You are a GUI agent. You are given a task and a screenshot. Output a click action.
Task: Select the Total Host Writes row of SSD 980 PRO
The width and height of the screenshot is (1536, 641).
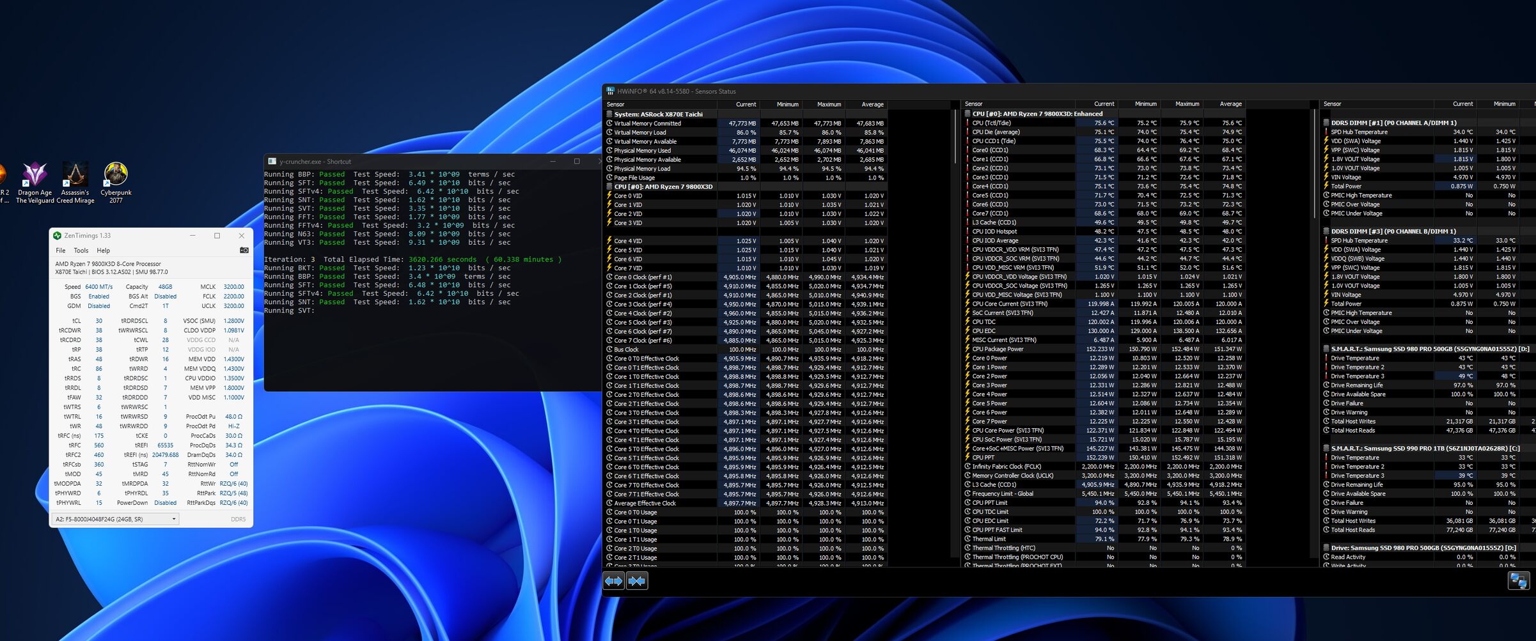[1429, 421]
